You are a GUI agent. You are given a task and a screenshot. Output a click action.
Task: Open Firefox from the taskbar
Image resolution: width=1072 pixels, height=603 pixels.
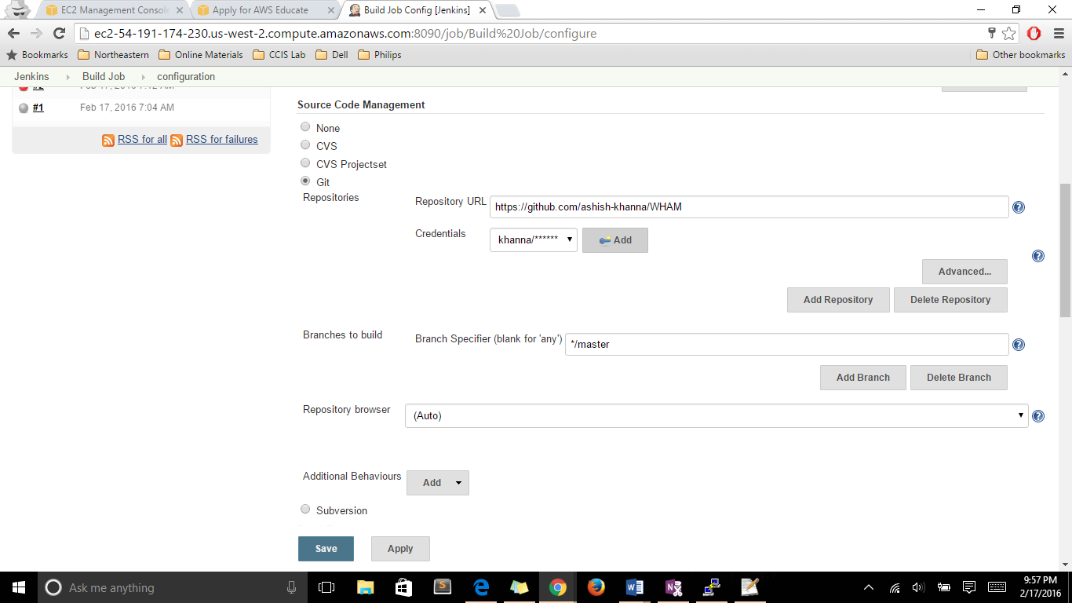click(x=596, y=587)
